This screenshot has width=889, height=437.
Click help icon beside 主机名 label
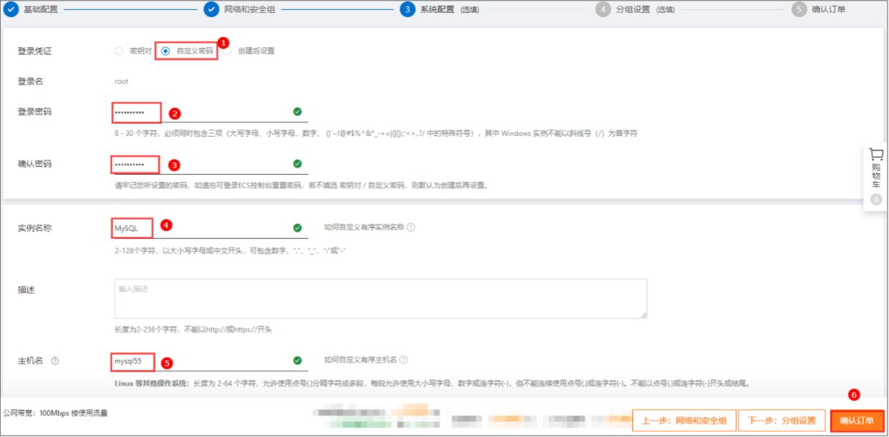(55, 361)
